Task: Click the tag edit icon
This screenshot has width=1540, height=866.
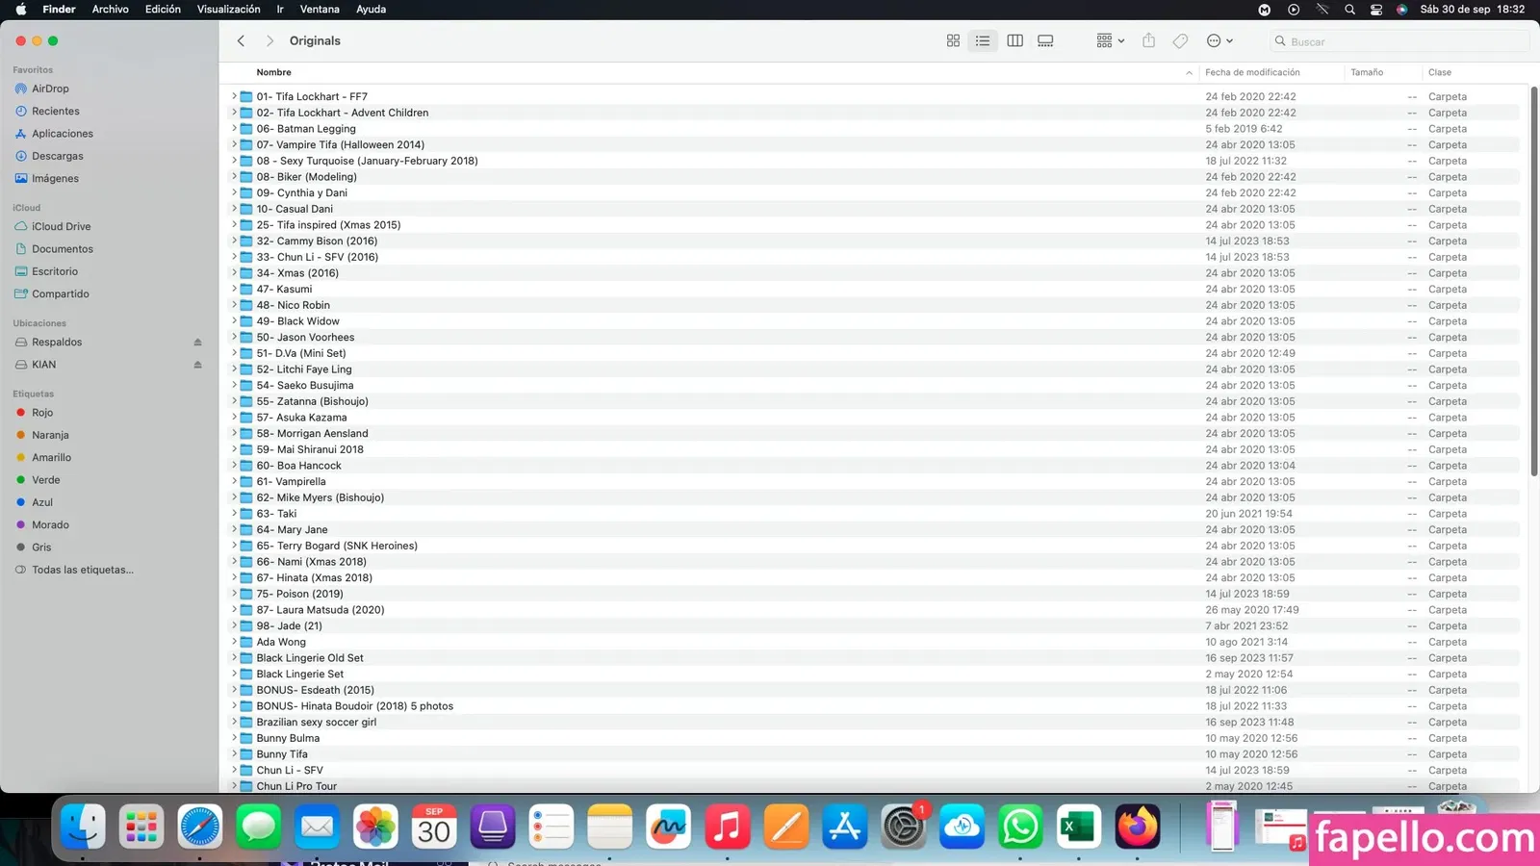Action: click(1180, 41)
